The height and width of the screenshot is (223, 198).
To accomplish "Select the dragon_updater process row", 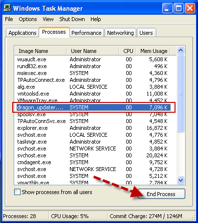I will [x=93, y=107].
